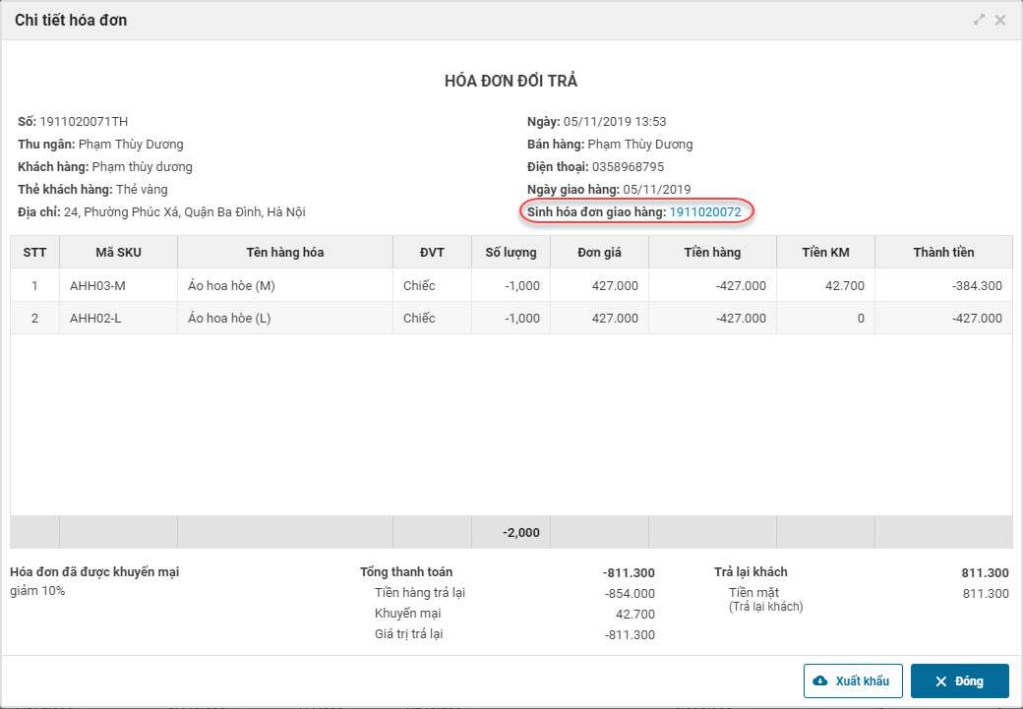Click the Thành tiền column header
Screen dimensions: 1023x709
[x=943, y=253]
